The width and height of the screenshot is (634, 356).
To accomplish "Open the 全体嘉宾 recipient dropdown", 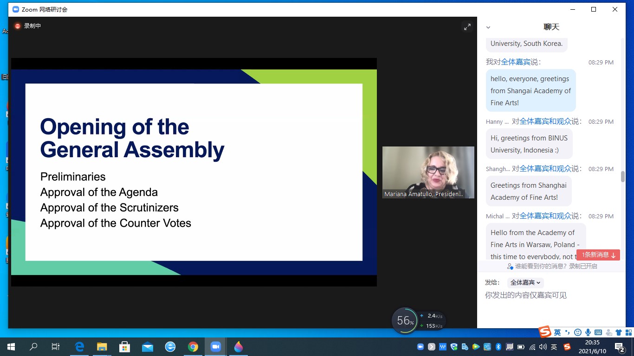I will pos(525,282).
